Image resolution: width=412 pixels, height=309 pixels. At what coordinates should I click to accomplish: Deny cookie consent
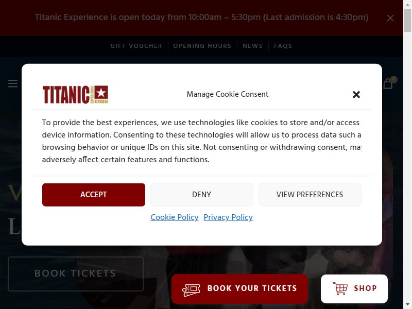[201, 195]
